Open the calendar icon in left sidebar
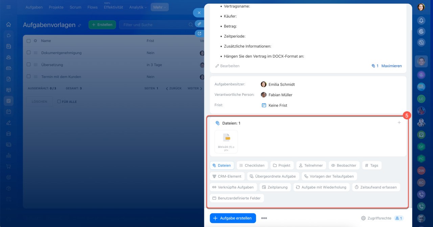The width and height of the screenshot is (433, 227). click(8, 112)
